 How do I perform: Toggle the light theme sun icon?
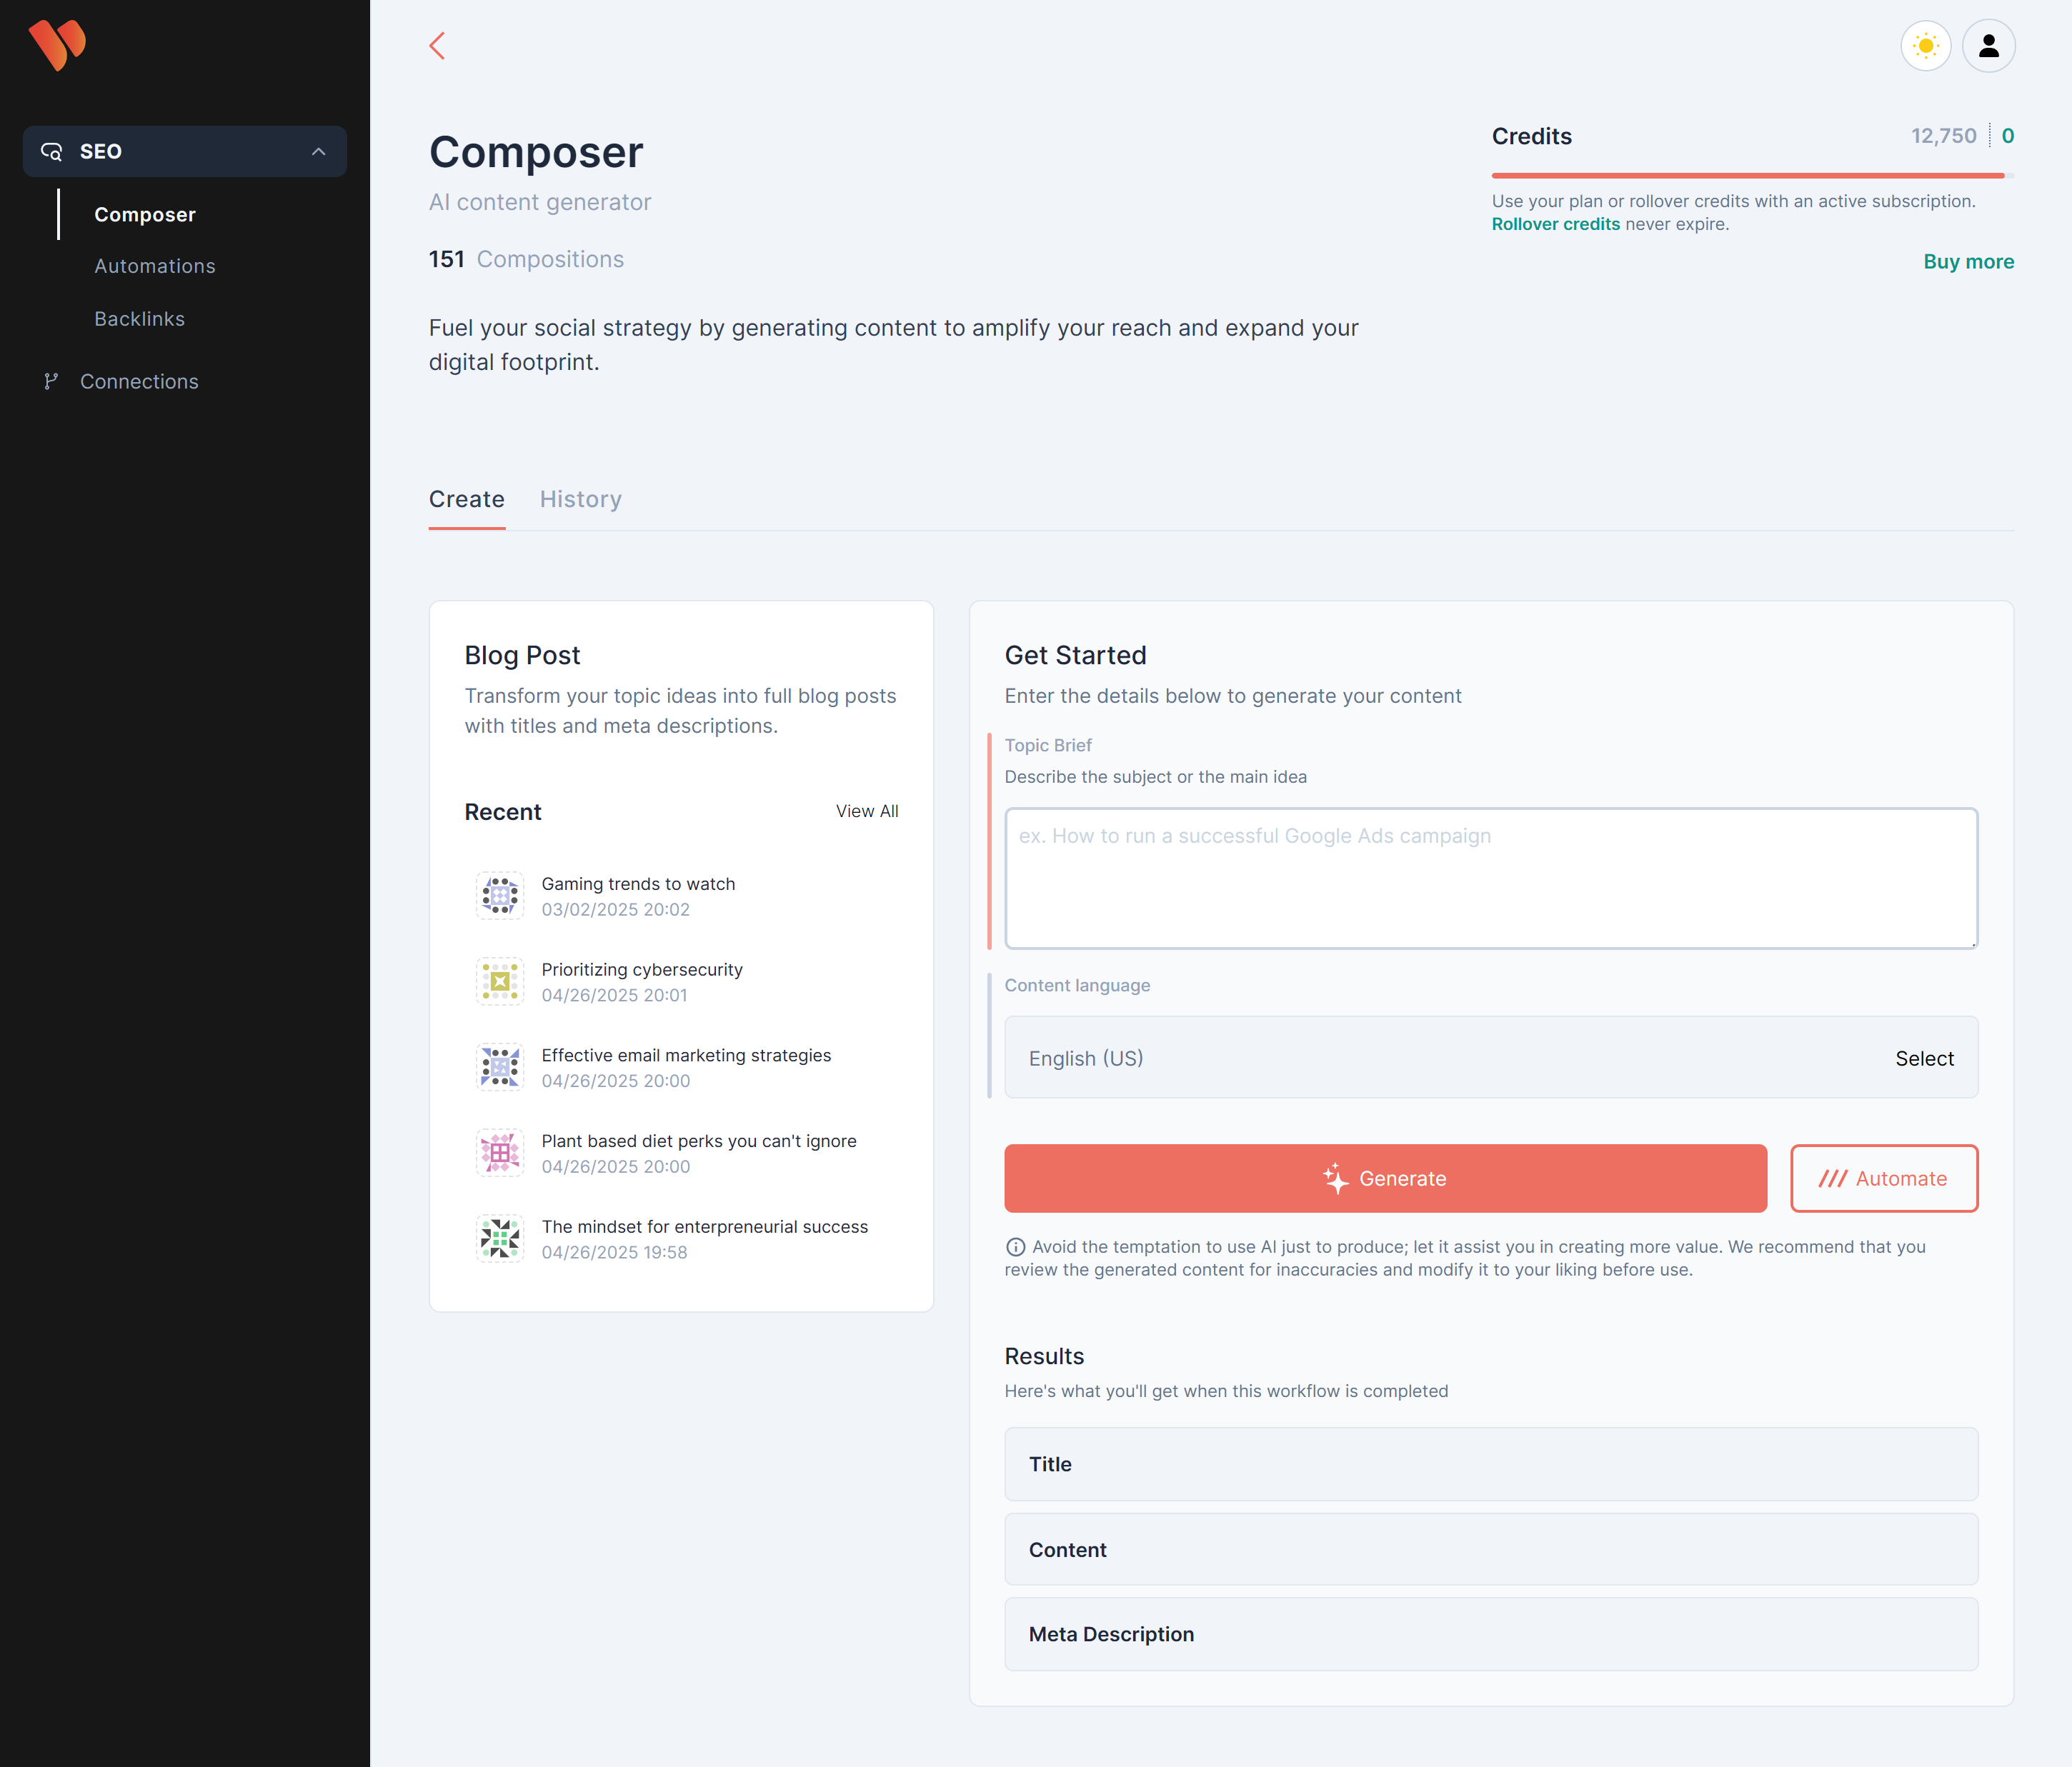click(1925, 46)
